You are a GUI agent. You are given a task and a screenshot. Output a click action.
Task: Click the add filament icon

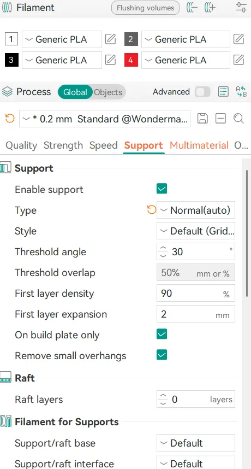point(210,8)
